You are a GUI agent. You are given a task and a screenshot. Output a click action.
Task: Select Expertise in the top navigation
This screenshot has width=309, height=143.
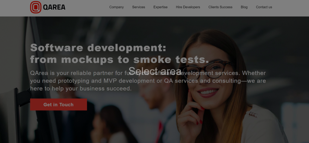point(161,7)
